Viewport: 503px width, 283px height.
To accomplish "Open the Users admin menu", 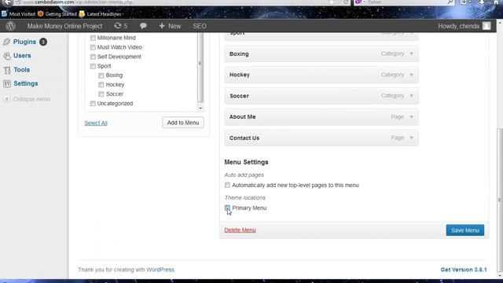I will click(x=22, y=56).
